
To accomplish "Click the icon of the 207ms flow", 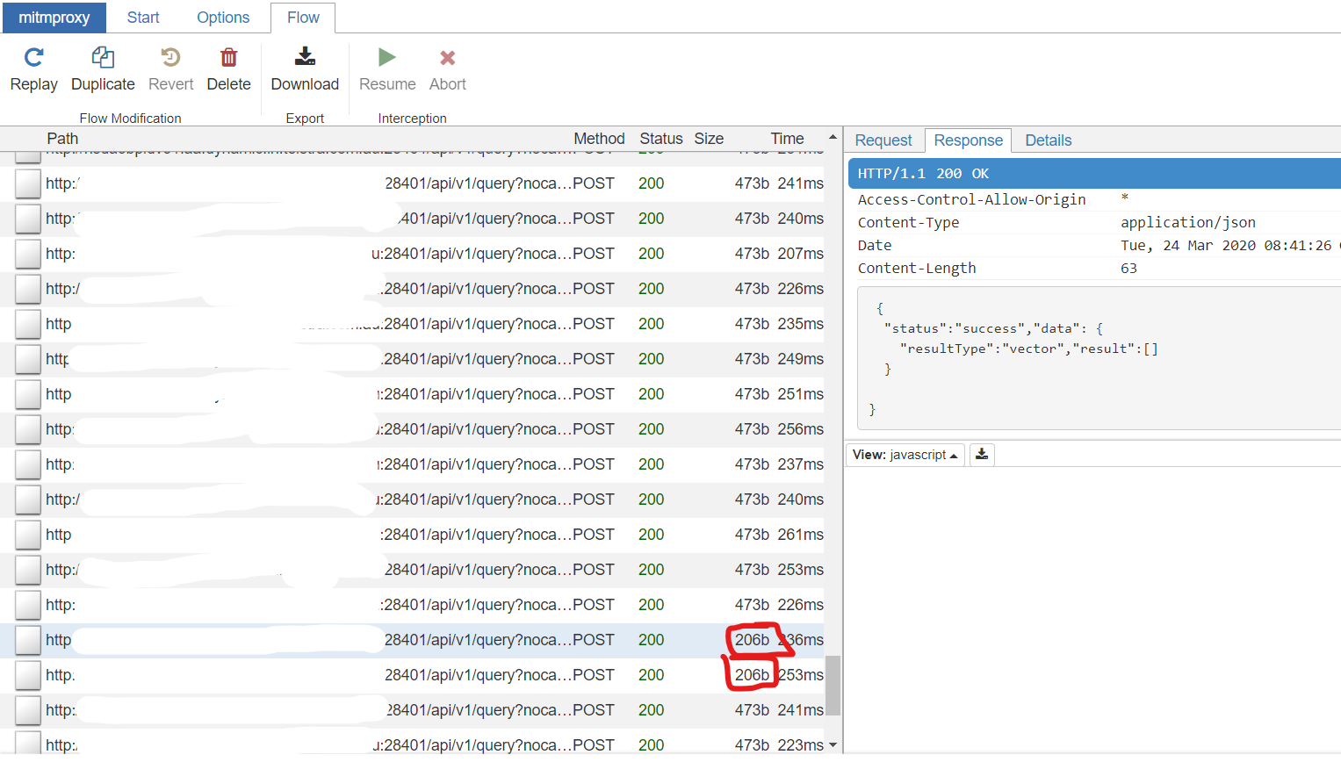I will point(28,254).
